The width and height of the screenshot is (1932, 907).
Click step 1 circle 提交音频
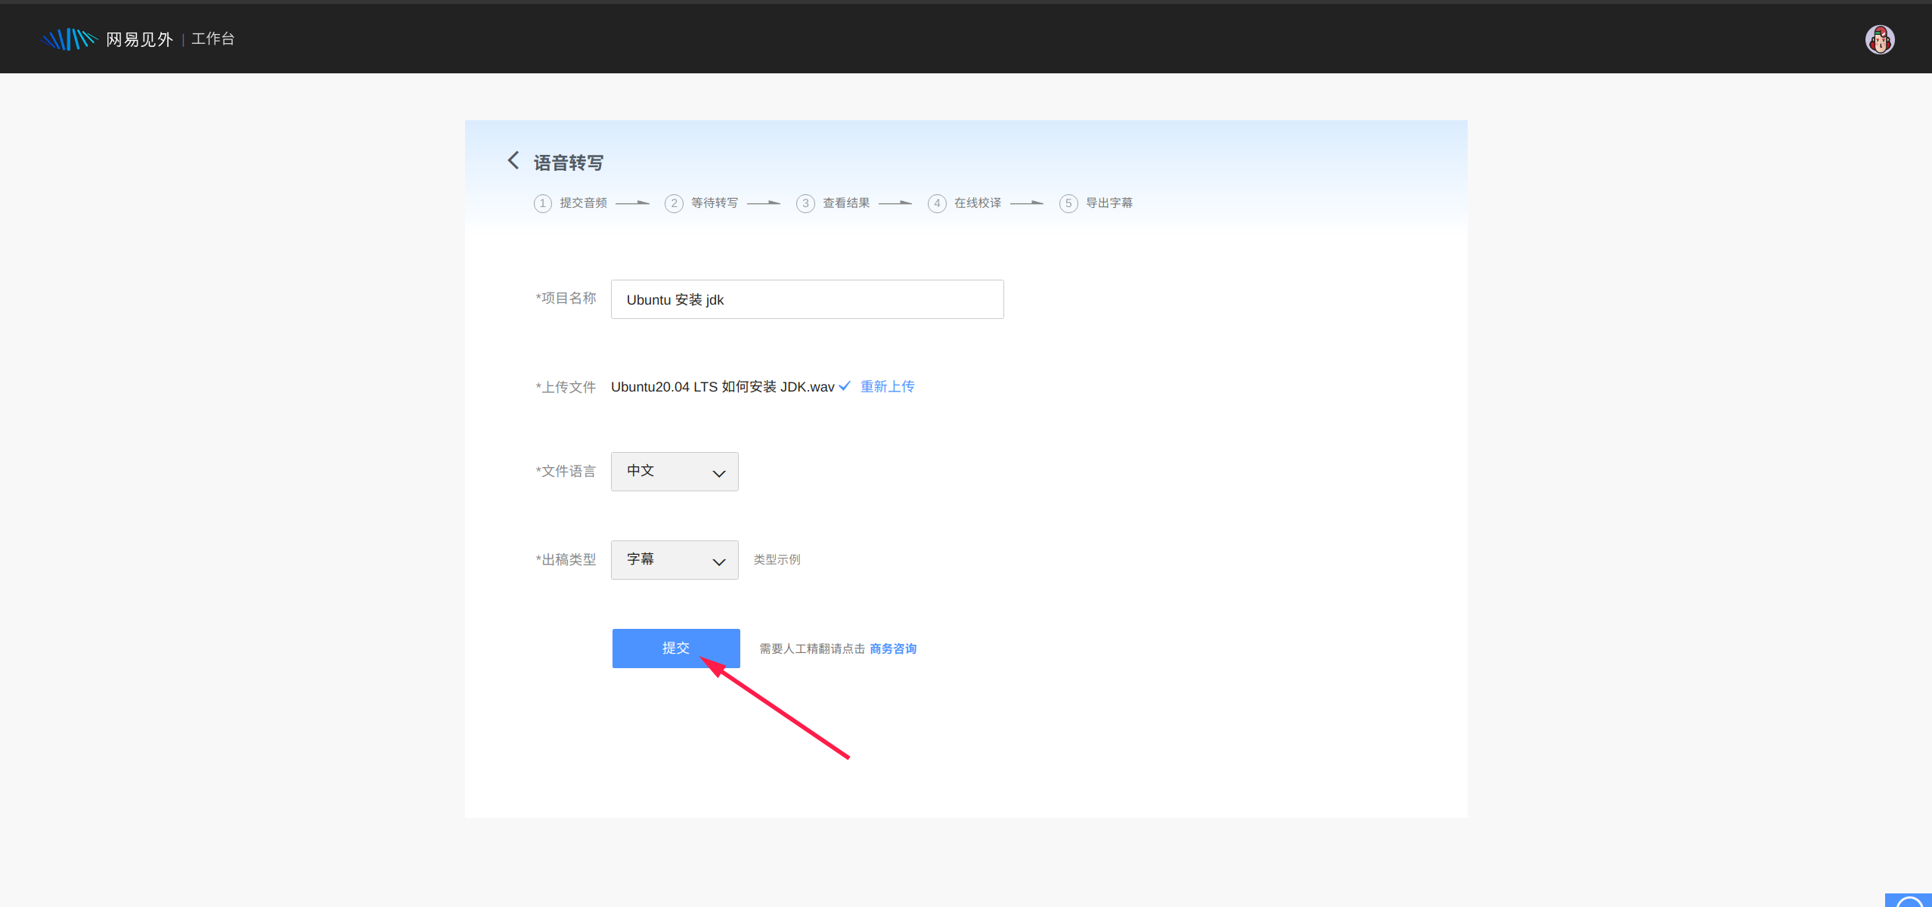(x=542, y=203)
